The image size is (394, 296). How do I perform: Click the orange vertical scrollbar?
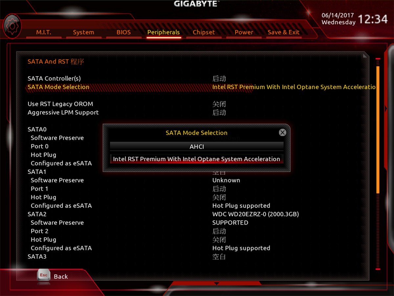point(378,129)
